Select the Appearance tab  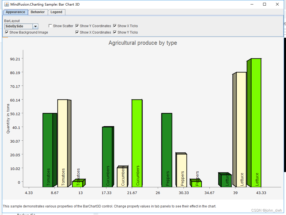(15, 12)
